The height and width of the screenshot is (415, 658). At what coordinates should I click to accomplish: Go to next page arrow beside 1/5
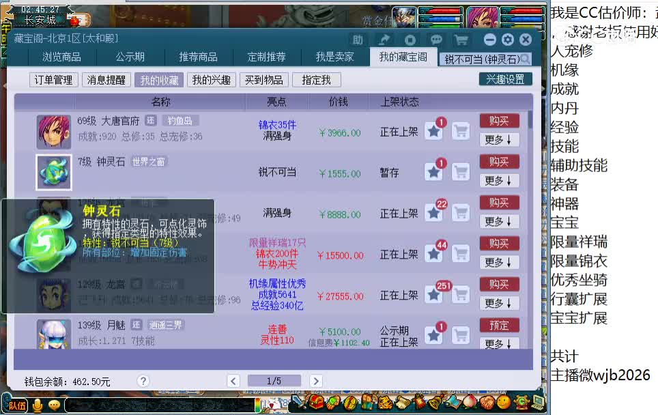coord(316,381)
